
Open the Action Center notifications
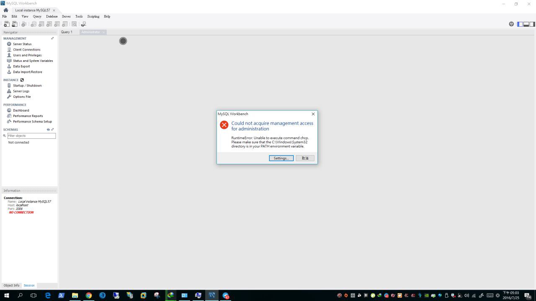528,296
